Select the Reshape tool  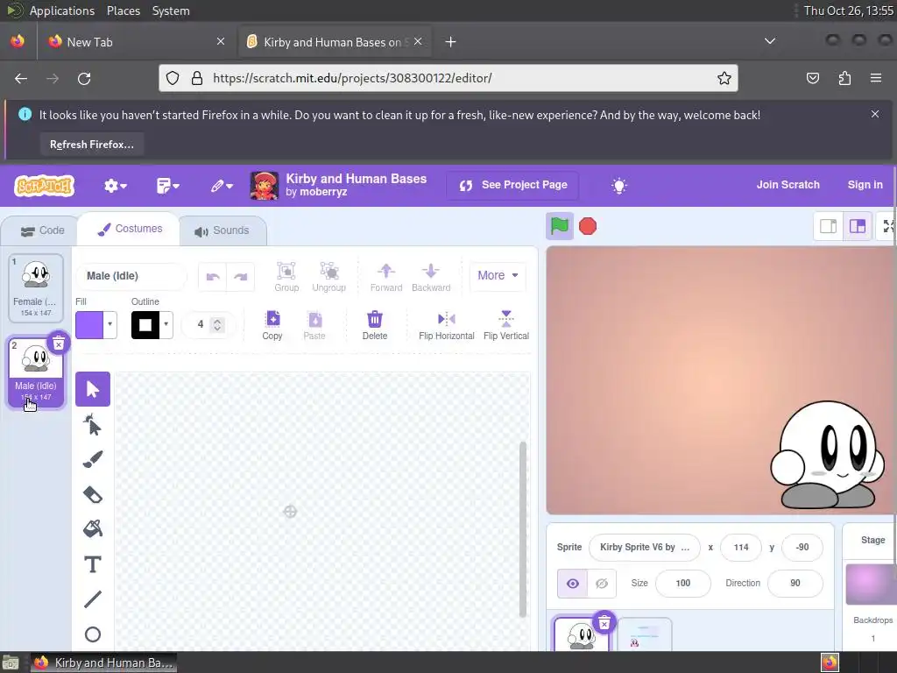tap(93, 425)
